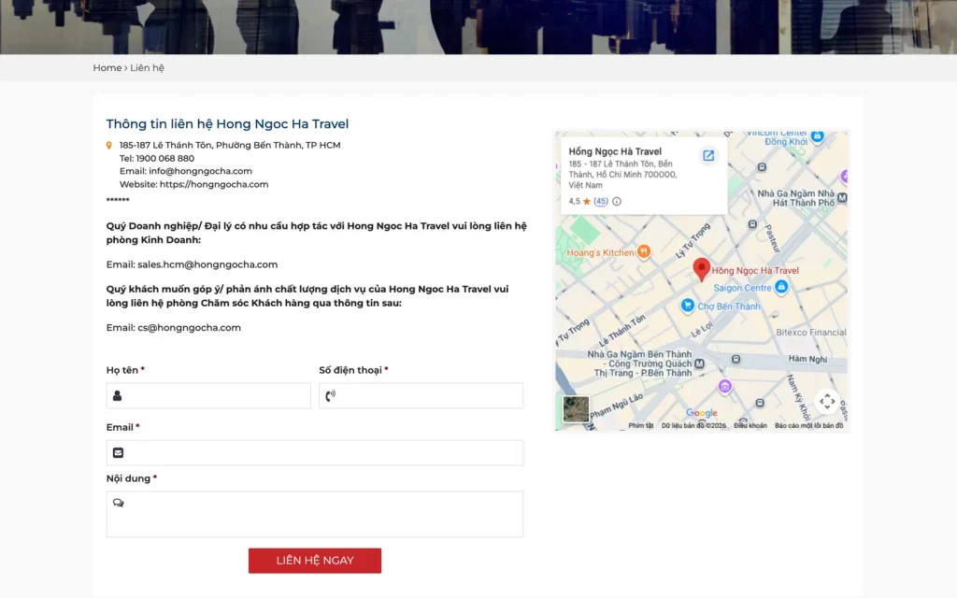Viewport: 957px width, 598px height.
Task: Click bus stop icon near Pasteur street
Action: [x=752, y=224]
